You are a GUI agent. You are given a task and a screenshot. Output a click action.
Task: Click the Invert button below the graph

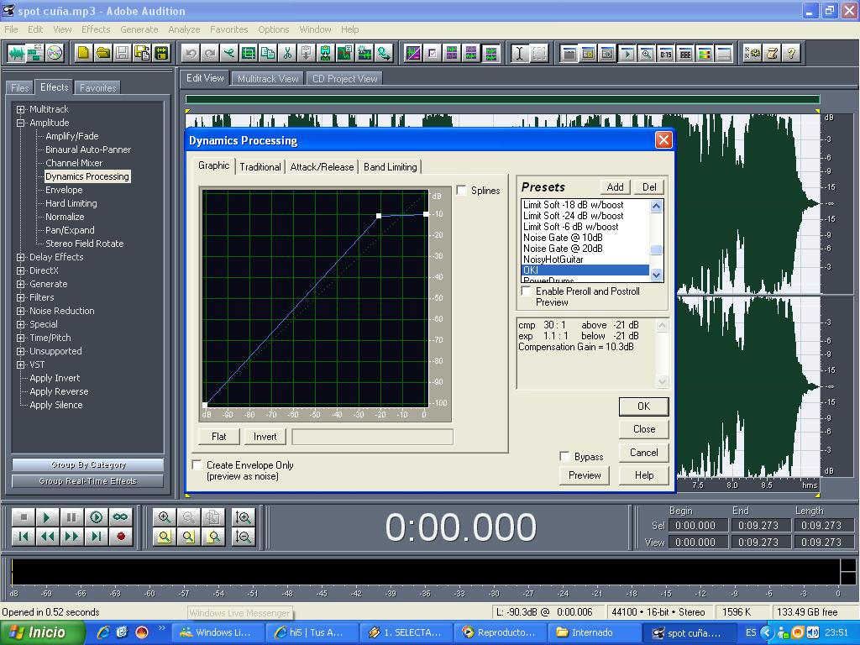pyautogui.click(x=265, y=437)
